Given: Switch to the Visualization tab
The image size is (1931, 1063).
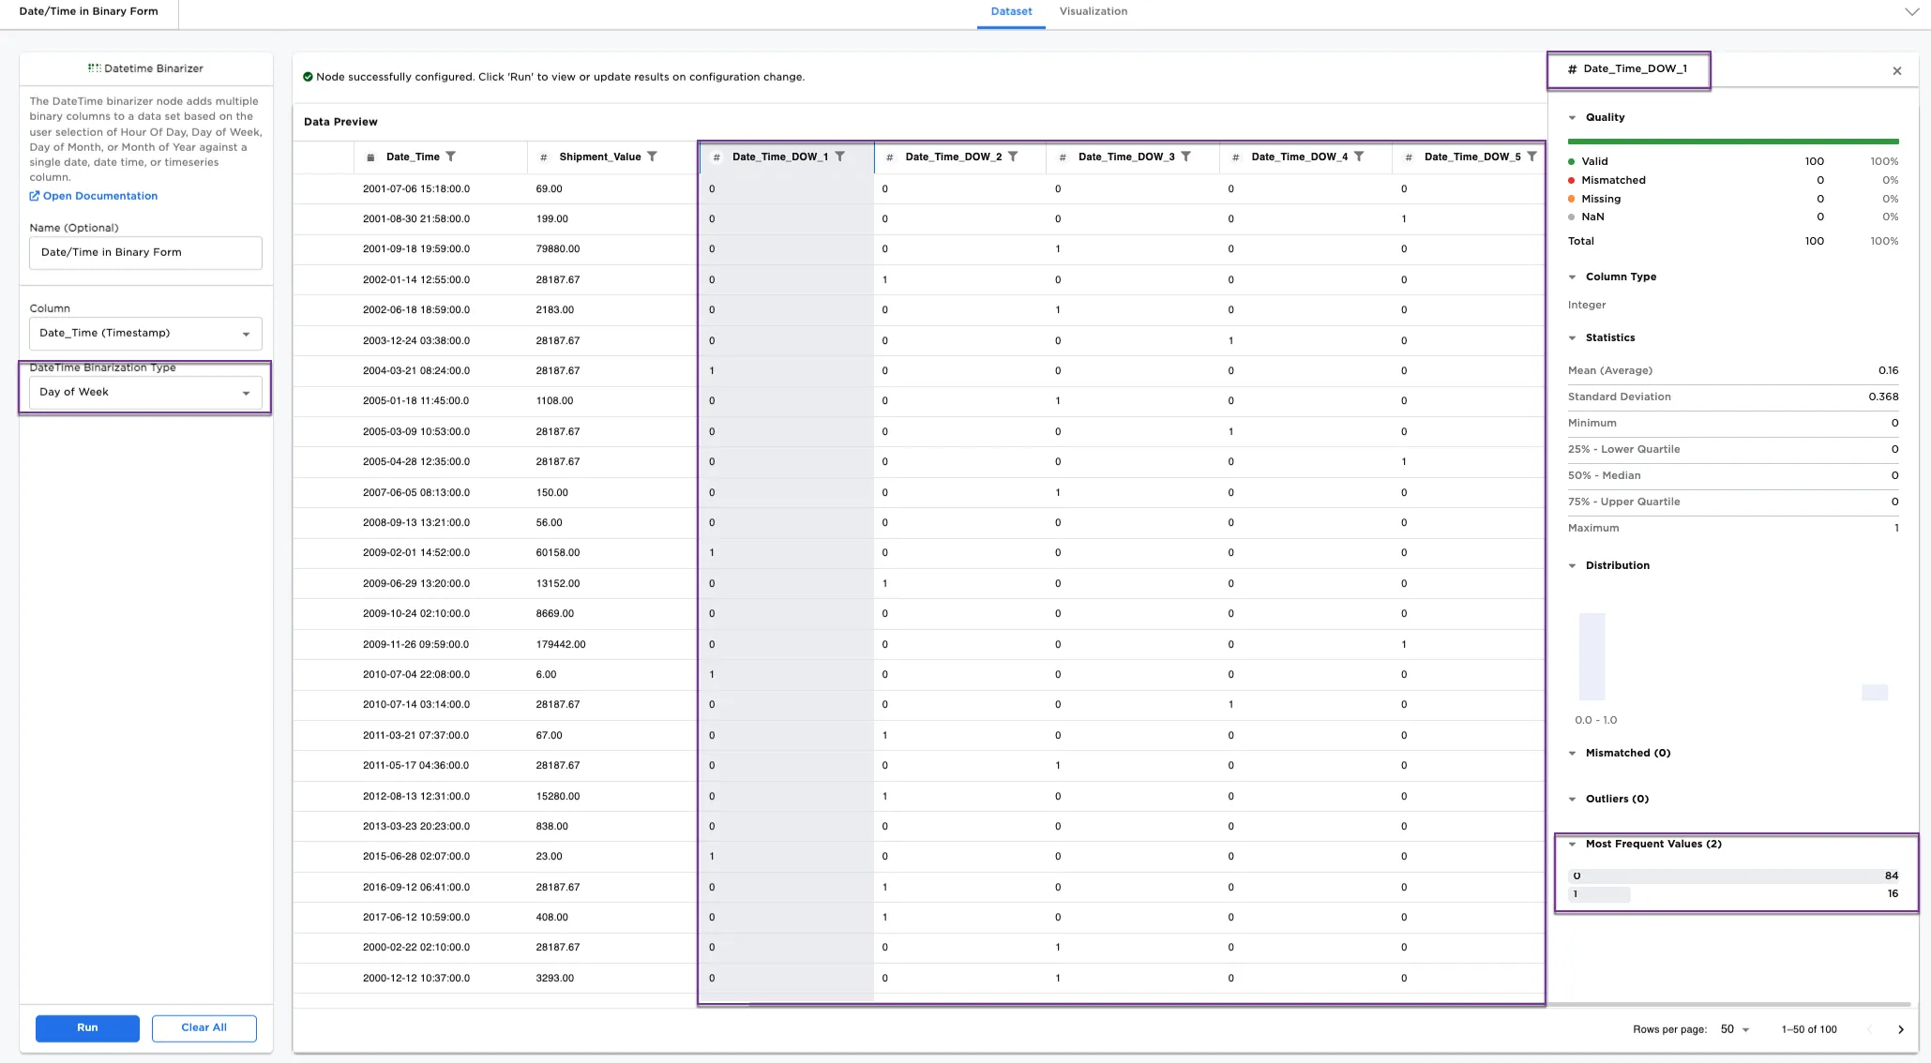Looking at the screenshot, I should click(1094, 12).
